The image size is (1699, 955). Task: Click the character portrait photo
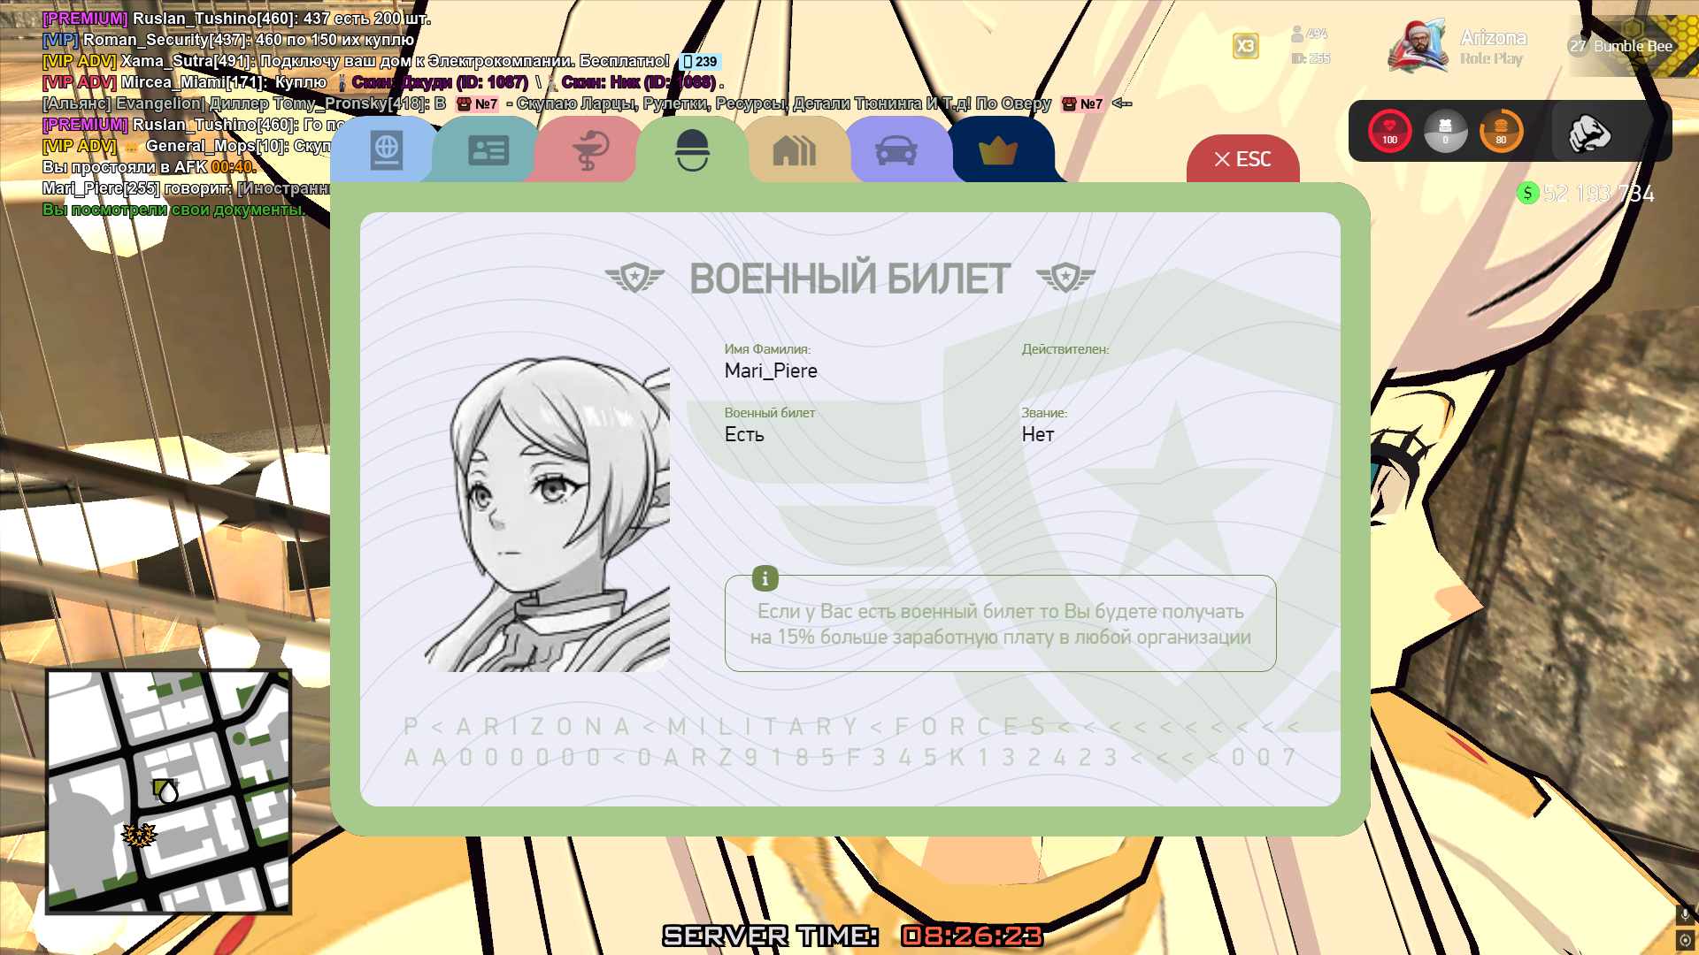tap(547, 513)
